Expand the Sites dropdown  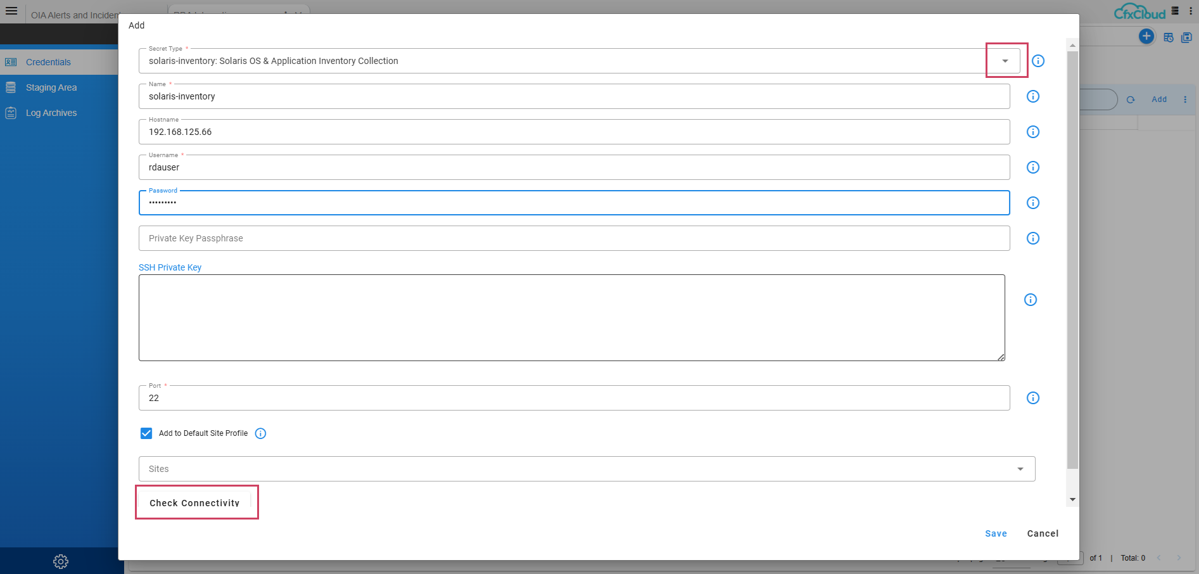click(x=1020, y=469)
